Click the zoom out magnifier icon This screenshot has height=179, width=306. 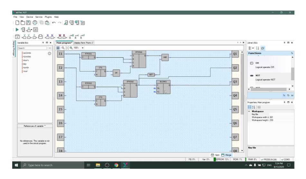pos(63,48)
